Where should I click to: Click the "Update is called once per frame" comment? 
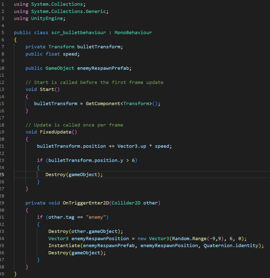[74, 125]
